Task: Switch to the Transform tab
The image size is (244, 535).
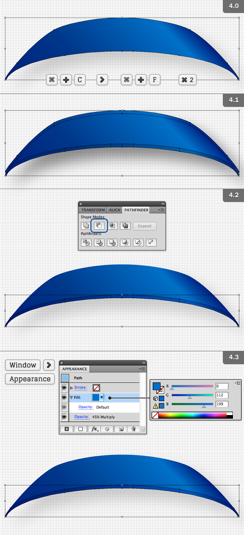Action: point(93,210)
